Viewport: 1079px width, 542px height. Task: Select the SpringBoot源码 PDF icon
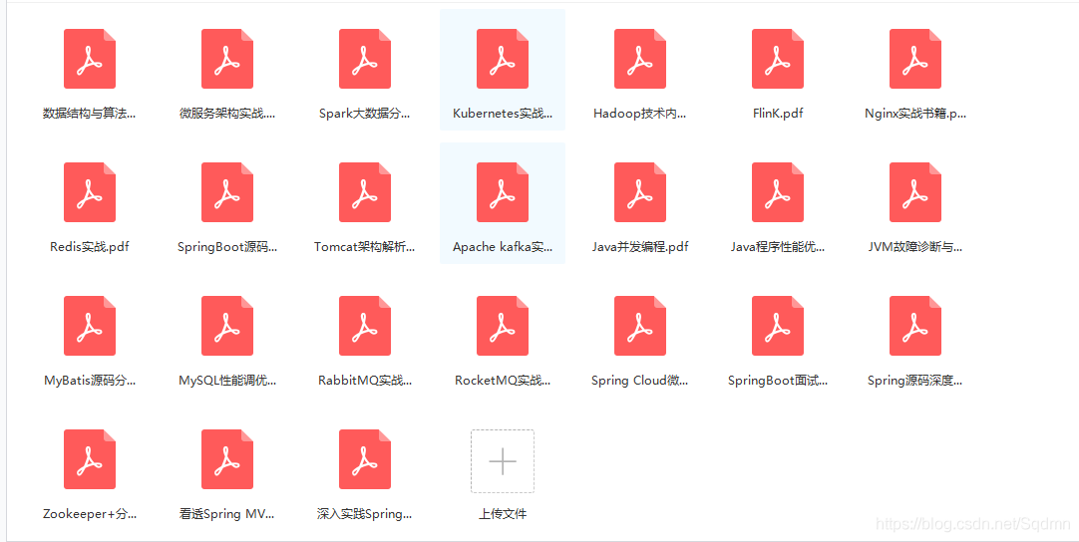(x=227, y=192)
